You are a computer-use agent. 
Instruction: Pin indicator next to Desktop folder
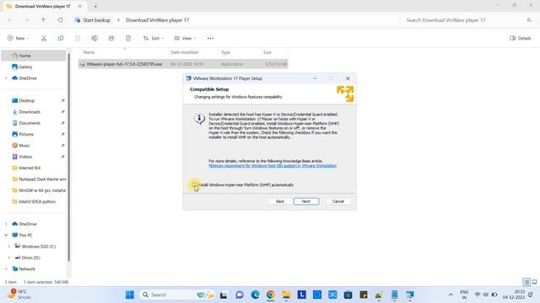point(62,101)
